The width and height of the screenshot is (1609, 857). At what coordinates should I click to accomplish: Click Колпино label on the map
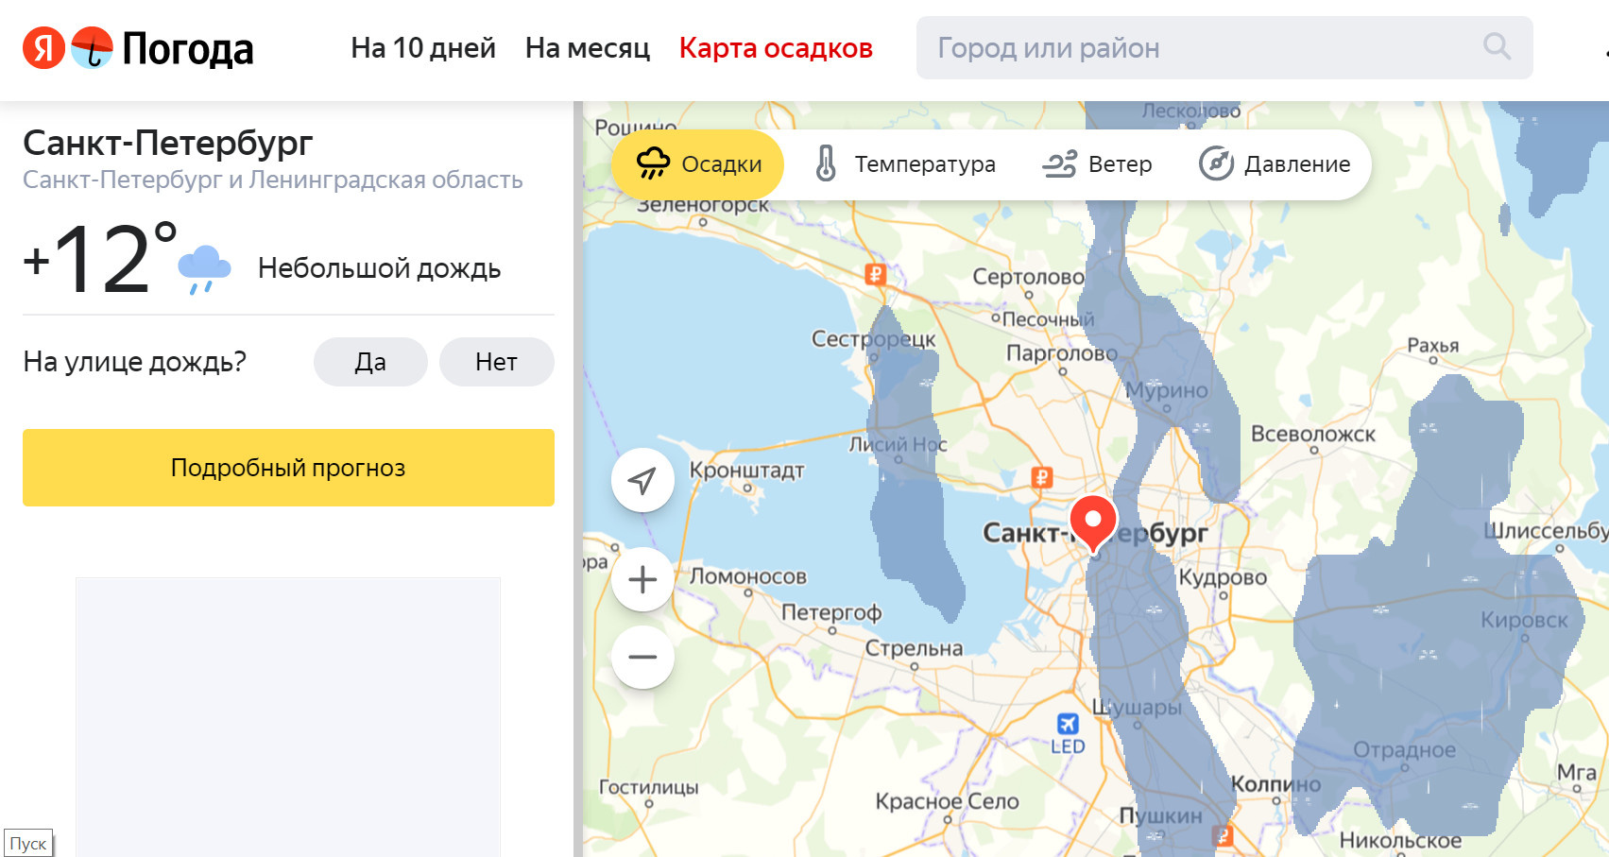[1275, 784]
